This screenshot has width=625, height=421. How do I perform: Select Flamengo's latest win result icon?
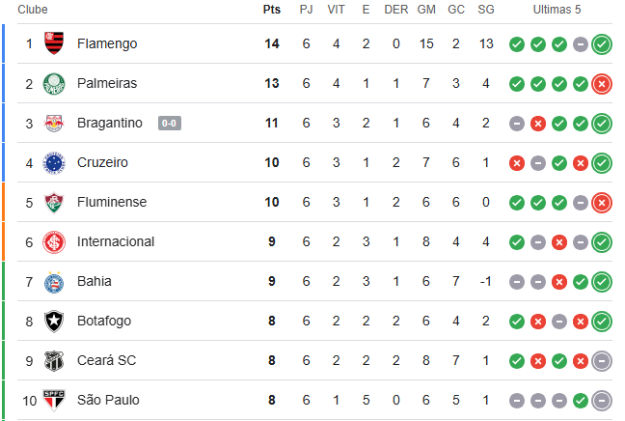coord(602,44)
